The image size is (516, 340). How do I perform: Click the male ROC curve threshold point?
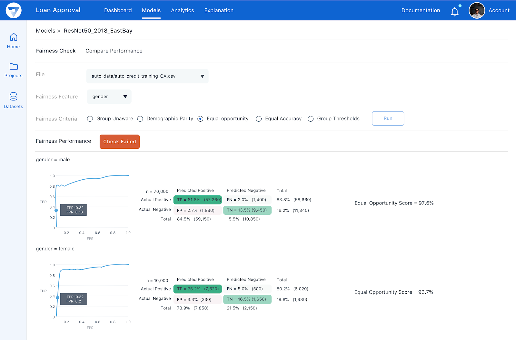pyautogui.click(x=56, y=210)
